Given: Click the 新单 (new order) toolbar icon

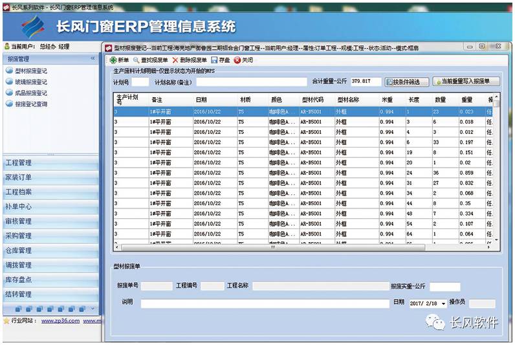Looking at the screenshot, I should 114,60.
